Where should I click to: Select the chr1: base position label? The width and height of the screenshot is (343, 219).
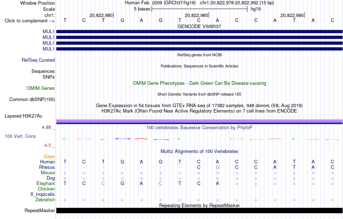[49, 15]
